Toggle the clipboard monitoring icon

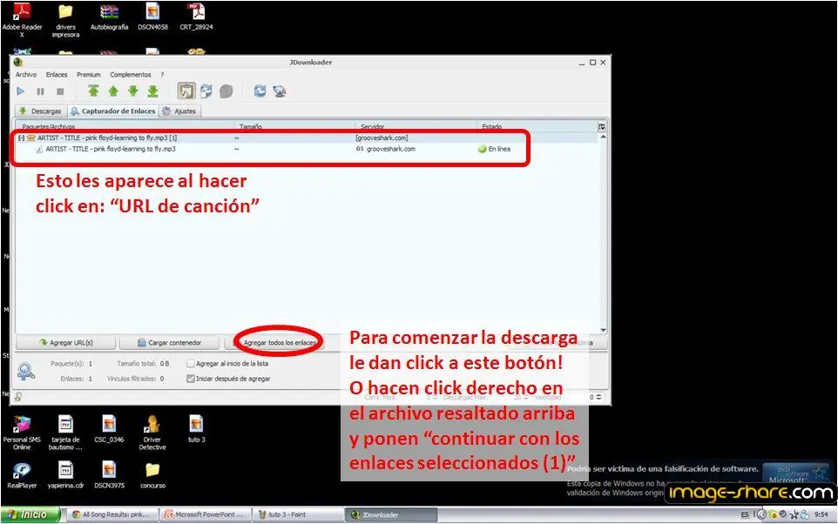click(x=186, y=91)
